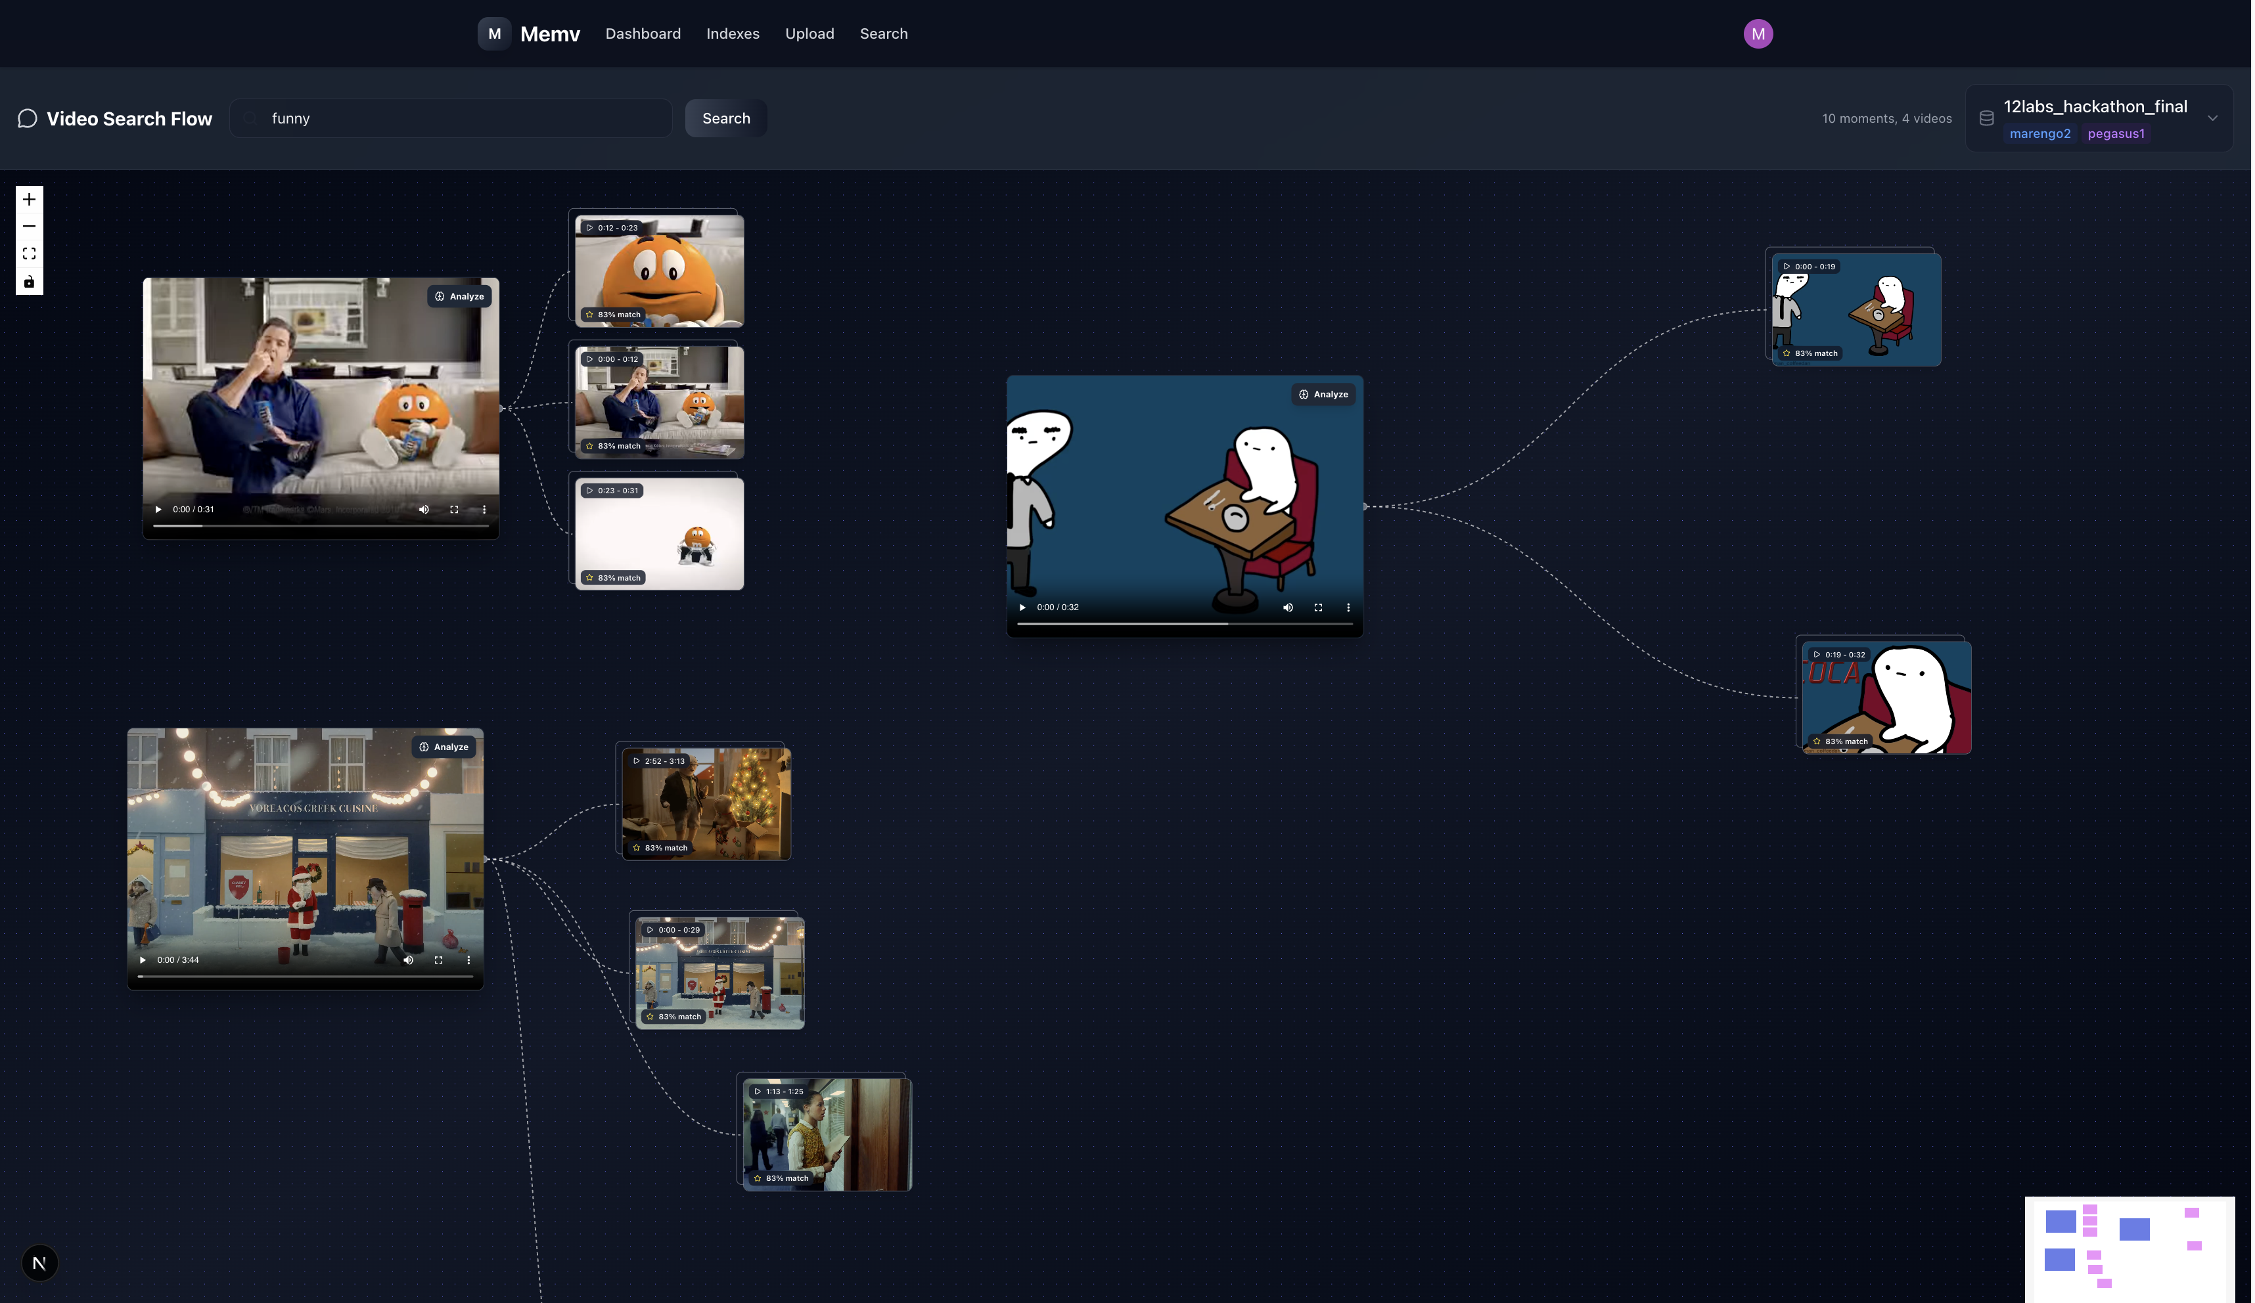2255x1303 pixels.
Task: Click the M&M video progress bar
Action: [x=321, y=526]
